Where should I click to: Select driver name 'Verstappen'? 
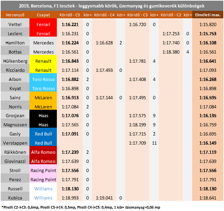[15, 143]
